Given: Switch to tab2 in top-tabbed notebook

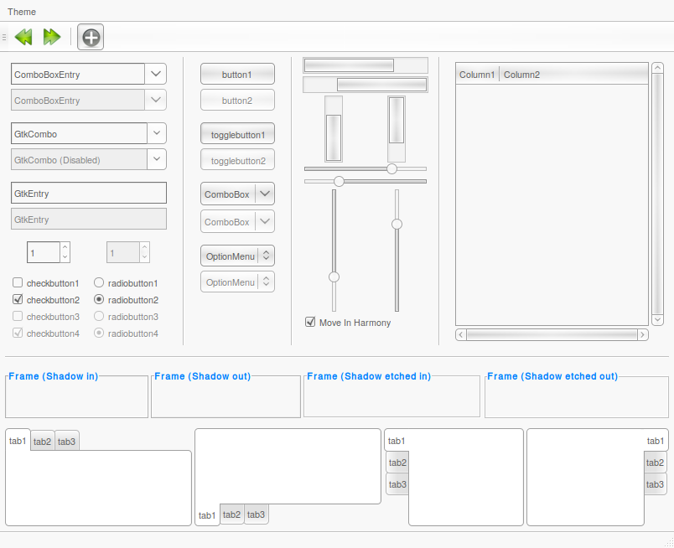Looking at the screenshot, I should [42, 442].
